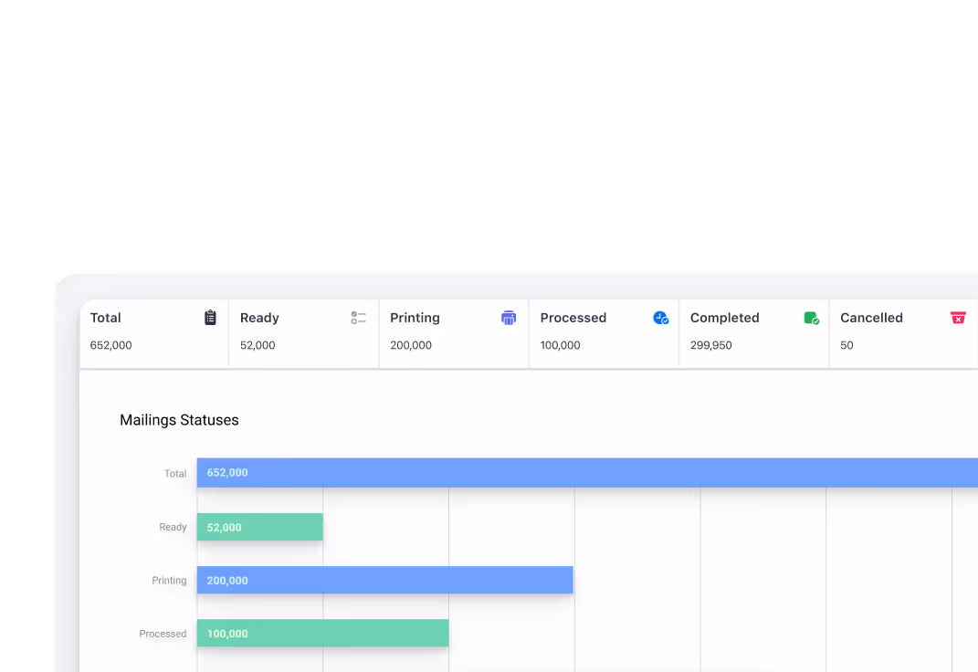Screen dimensions: 978x672
Task: Click the blue Printing bar showing 200,000
Action: 384,580
